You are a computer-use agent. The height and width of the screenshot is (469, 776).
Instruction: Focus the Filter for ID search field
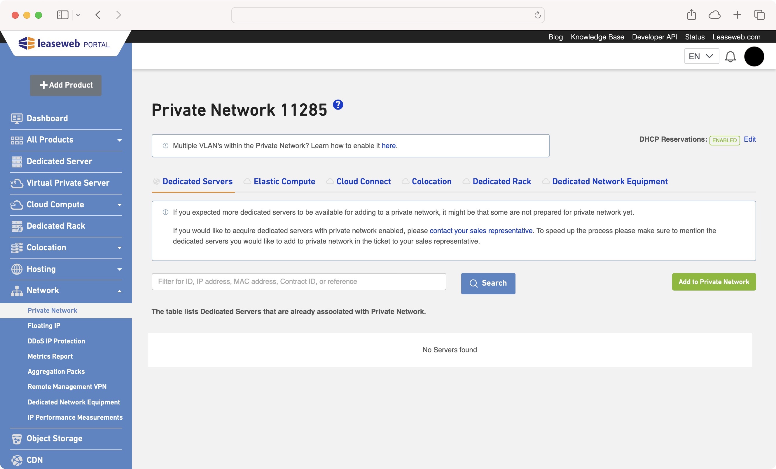298,282
